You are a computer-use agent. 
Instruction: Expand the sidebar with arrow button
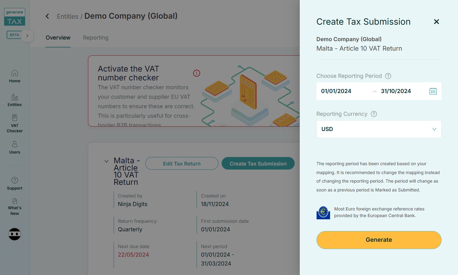(27, 36)
